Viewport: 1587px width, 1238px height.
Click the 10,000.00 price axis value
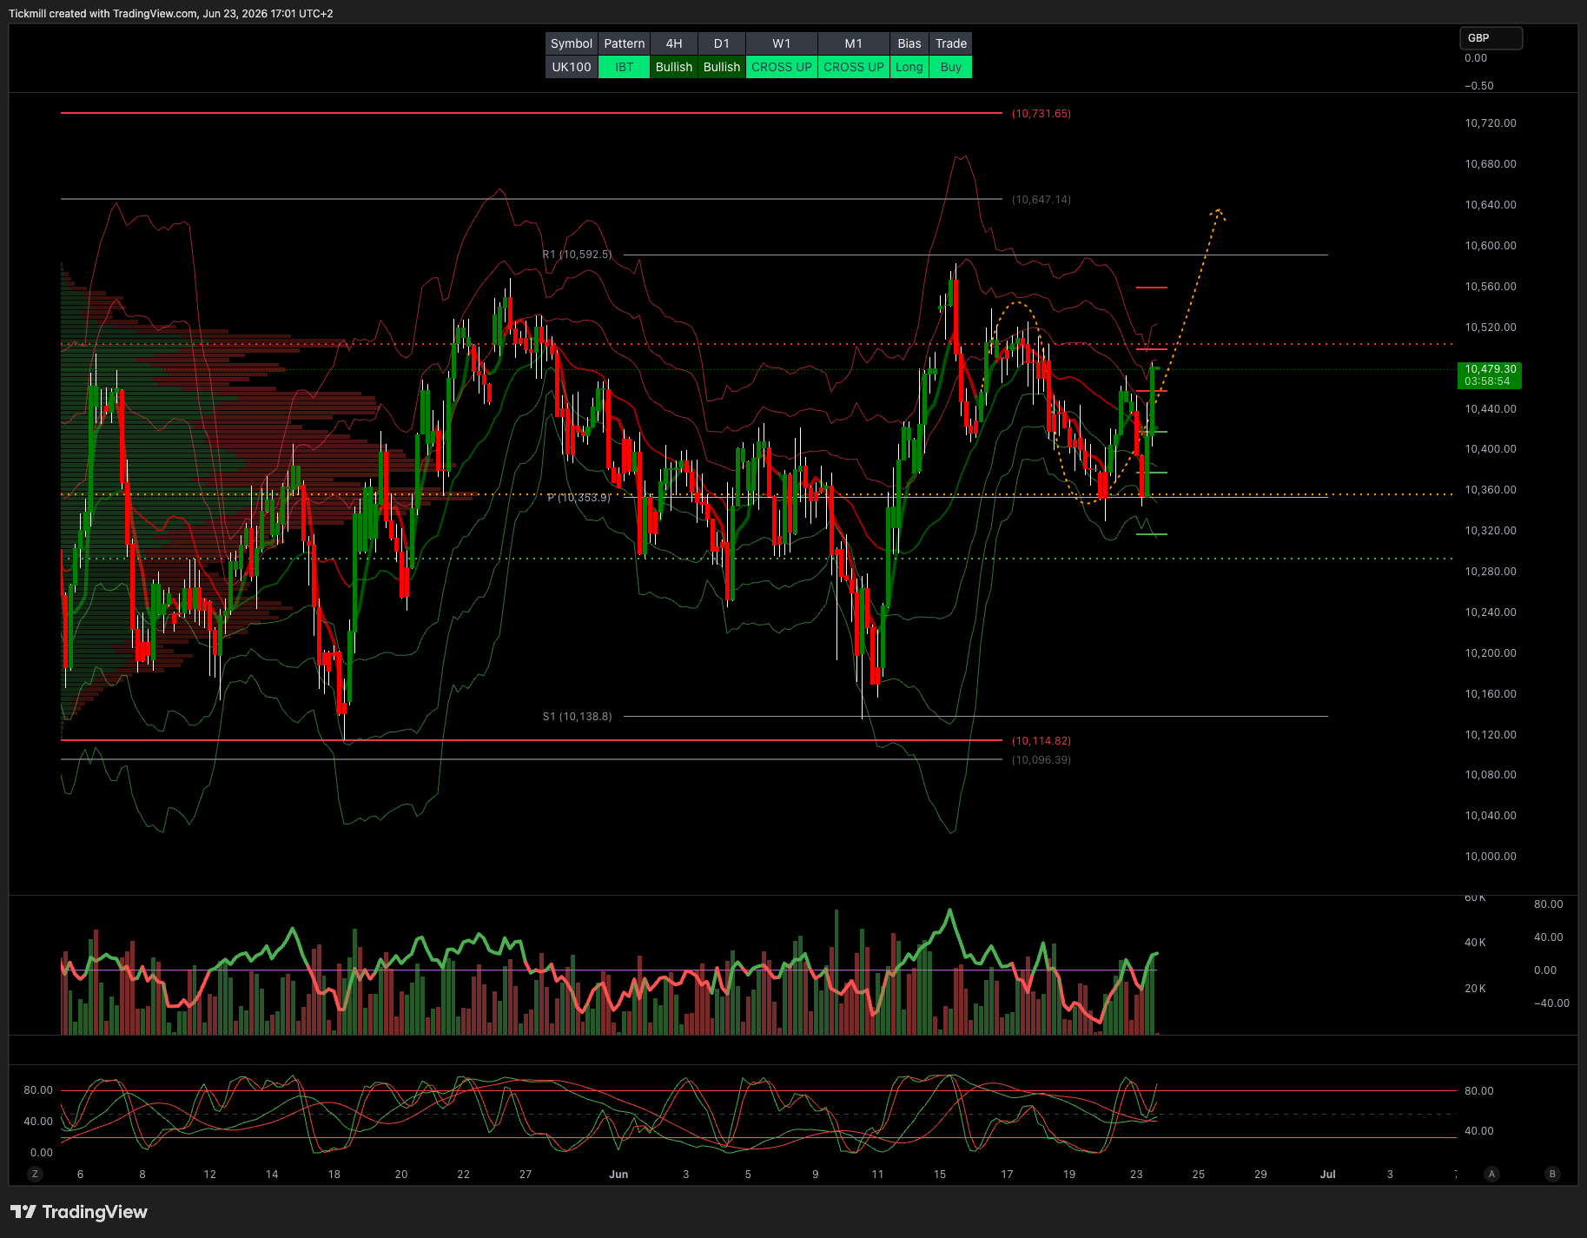point(1491,857)
